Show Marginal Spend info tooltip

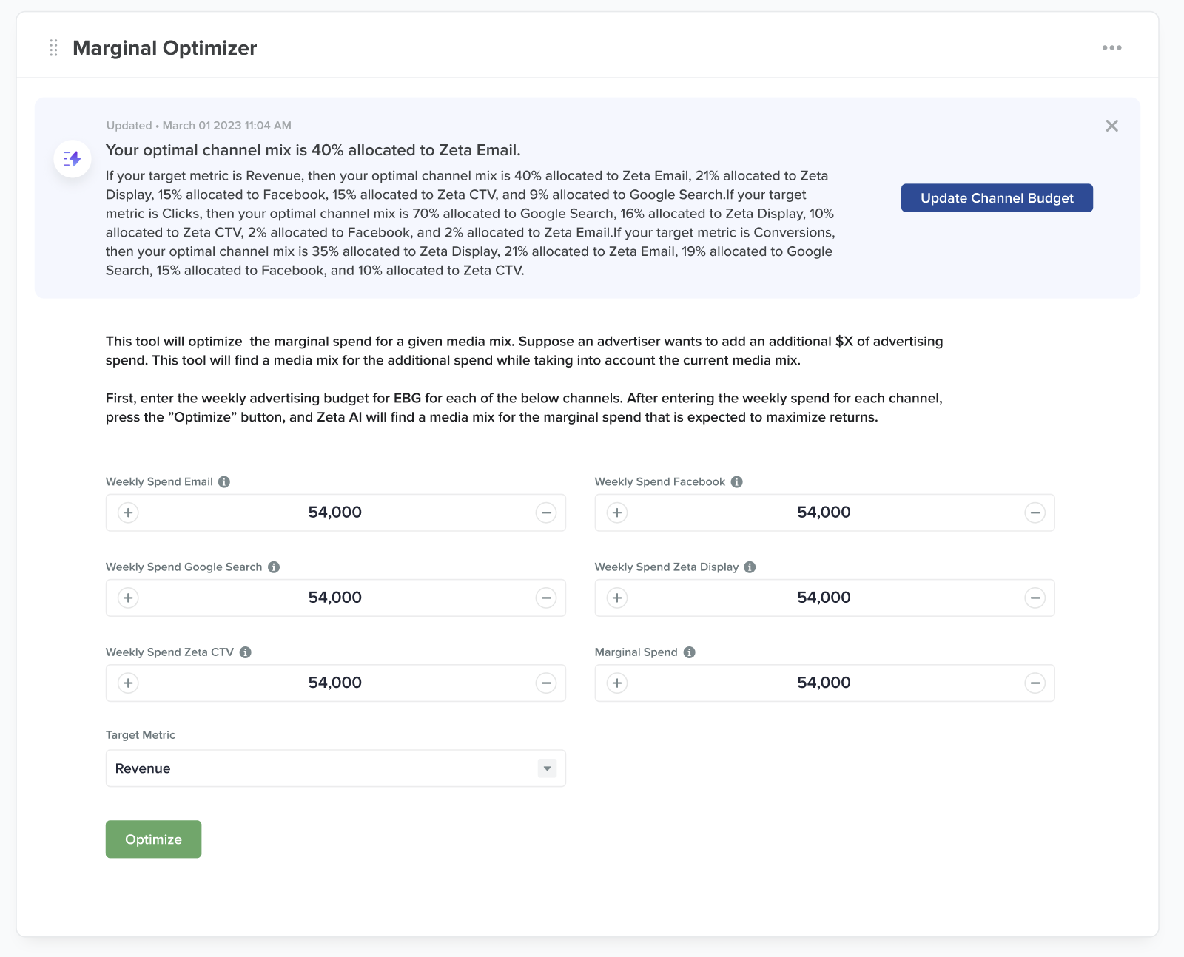pyautogui.click(x=689, y=652)
